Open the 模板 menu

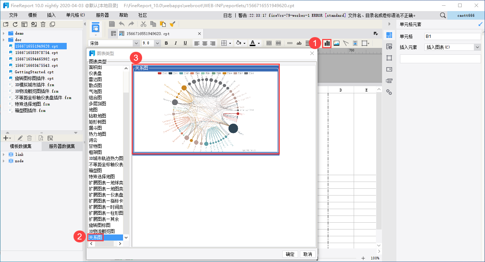click(33, 15)
